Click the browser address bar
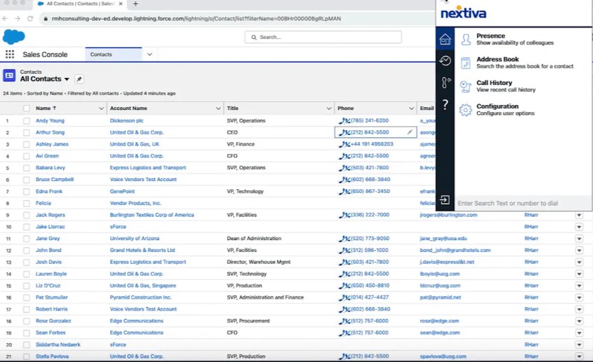The image size is (593, 362). [x=237, y=19]
